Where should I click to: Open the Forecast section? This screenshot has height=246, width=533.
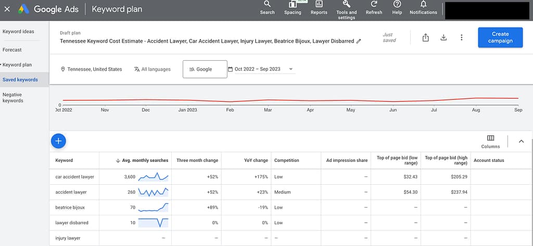tap(12, 50)
